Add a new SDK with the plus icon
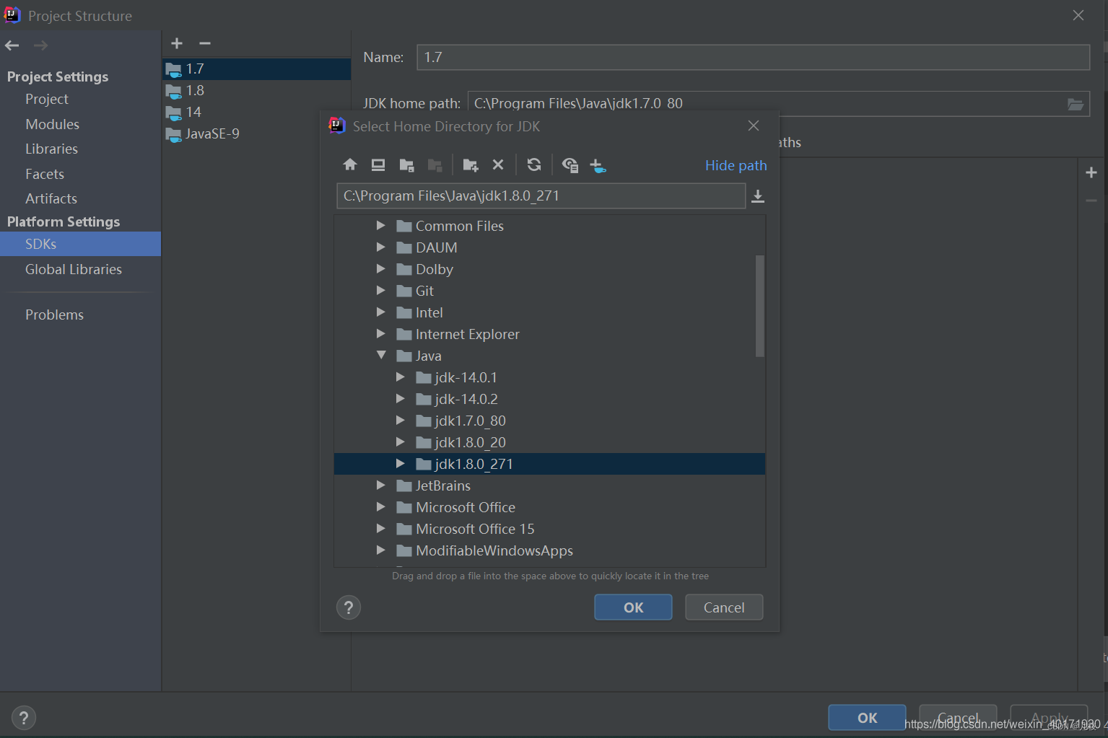This screenshot has height=738, width=1108. [x=176, y=43]
